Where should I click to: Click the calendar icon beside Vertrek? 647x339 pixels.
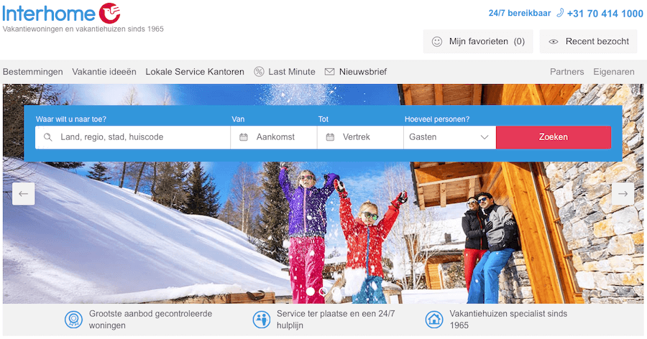pos(330,137)
